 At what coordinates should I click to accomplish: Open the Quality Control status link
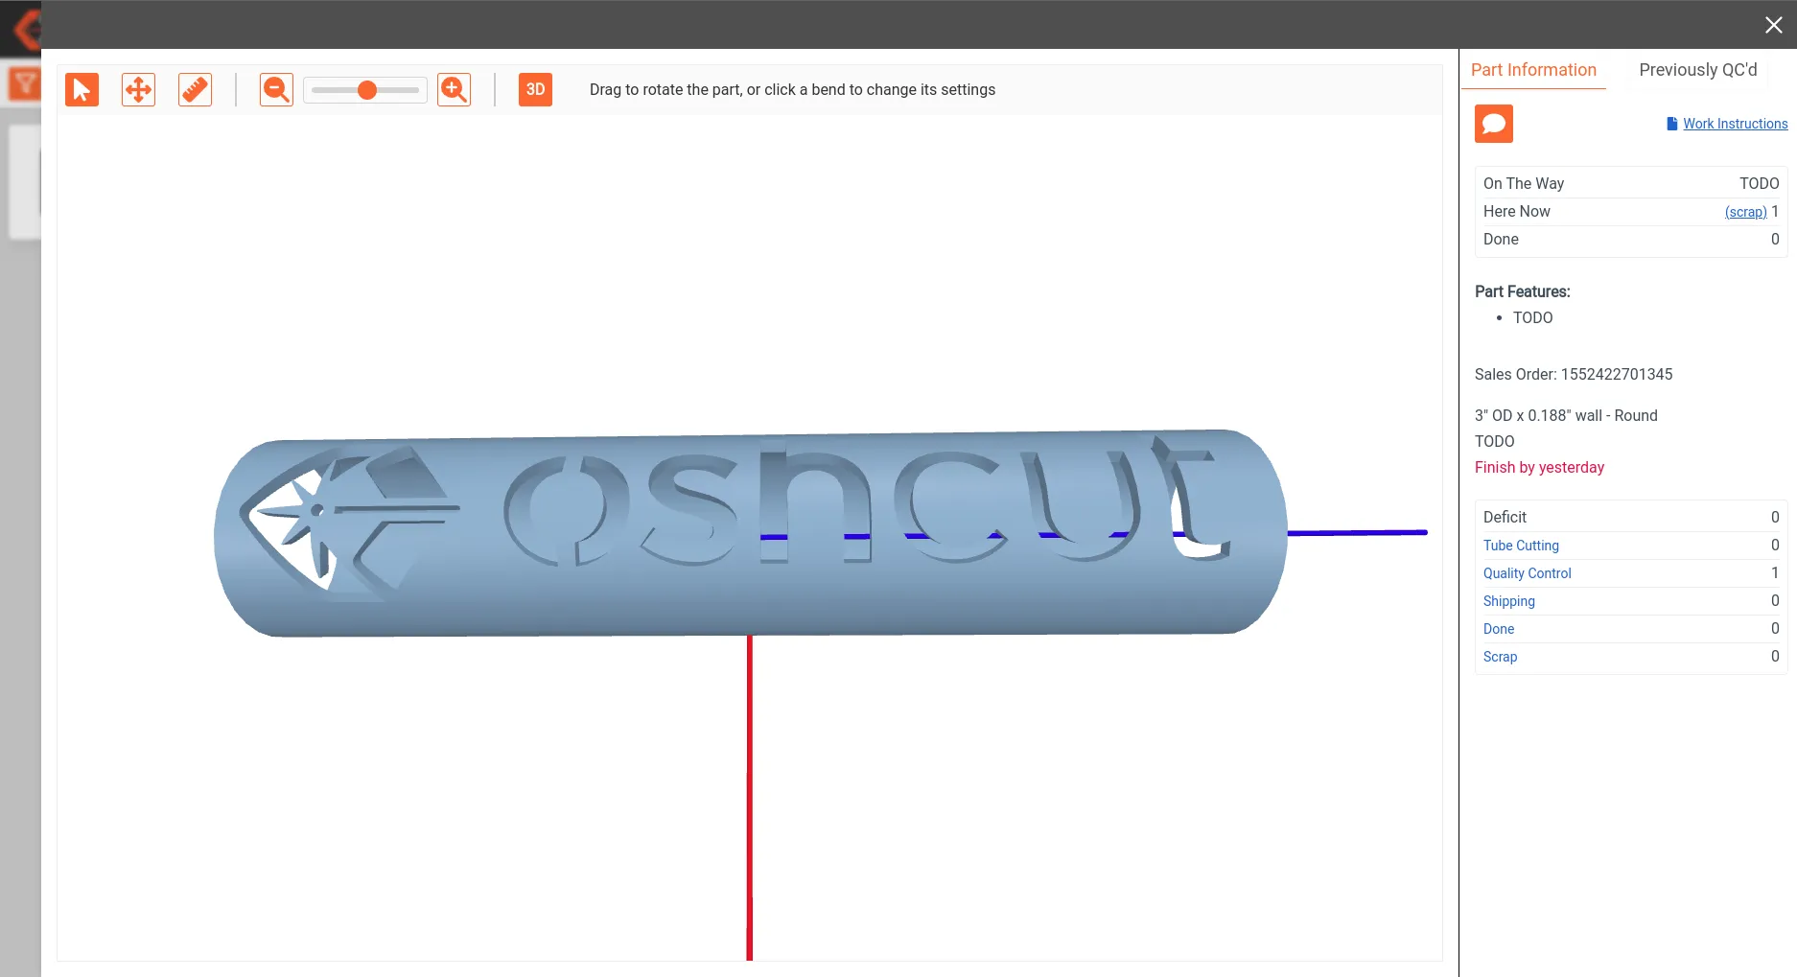tap(1527, 573)
